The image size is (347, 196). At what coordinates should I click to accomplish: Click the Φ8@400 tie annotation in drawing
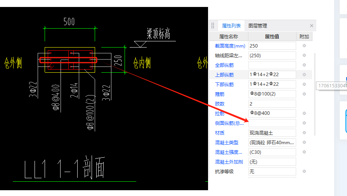[x=56, y=97]
